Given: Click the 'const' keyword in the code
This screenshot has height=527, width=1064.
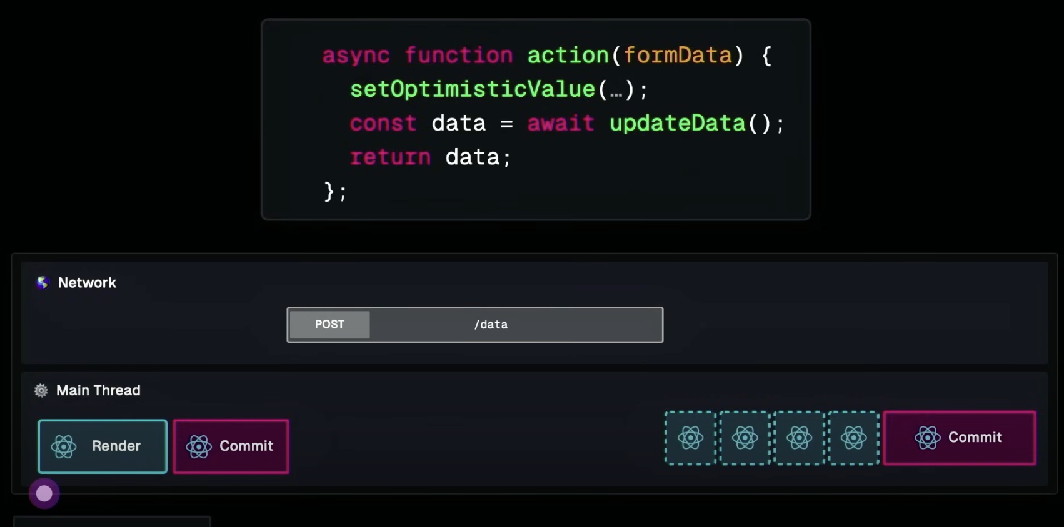Looking at the screenshot, I should tap(383, 123).
